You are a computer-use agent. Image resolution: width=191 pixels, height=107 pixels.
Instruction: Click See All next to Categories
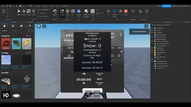tap(29, 36)
